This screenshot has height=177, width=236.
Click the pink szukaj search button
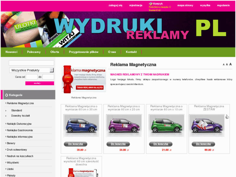pyautogui.click(x=40, y=83)
